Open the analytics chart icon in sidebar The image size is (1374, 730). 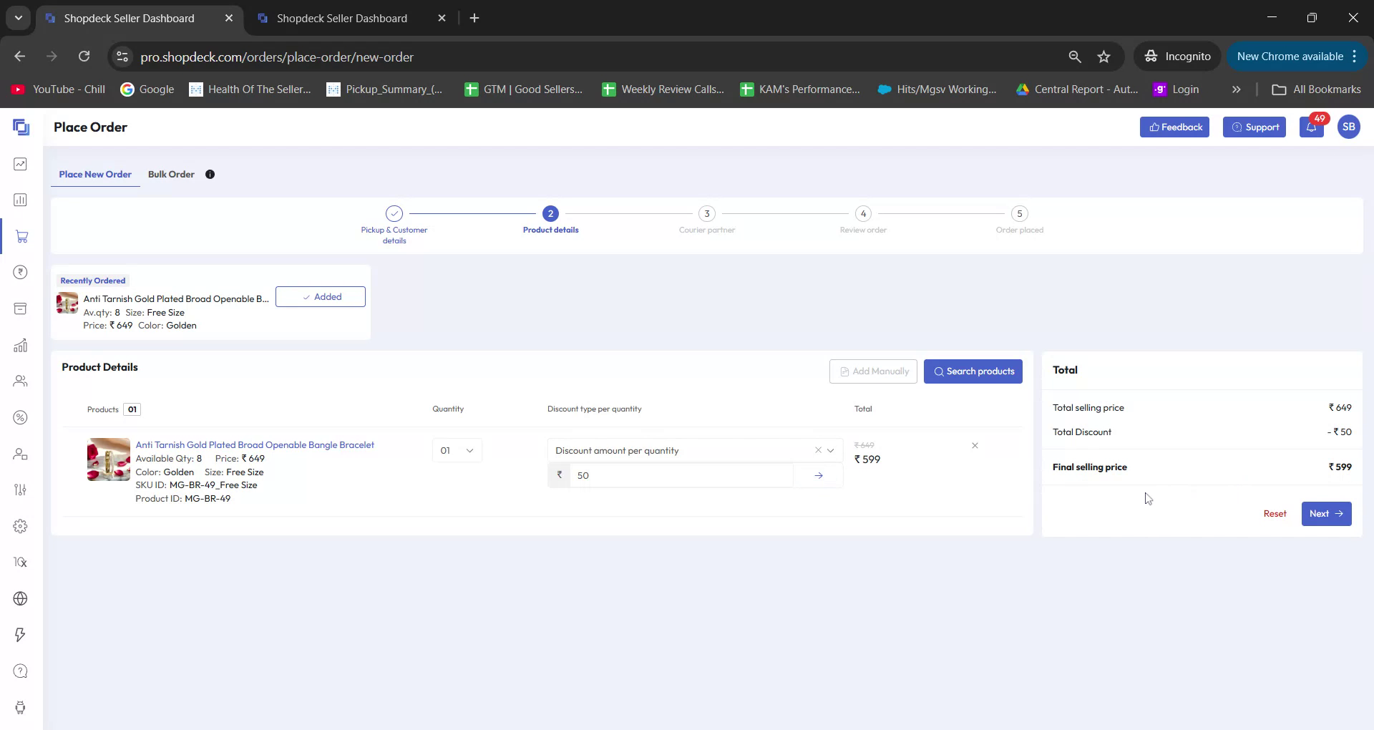[21, 345]
